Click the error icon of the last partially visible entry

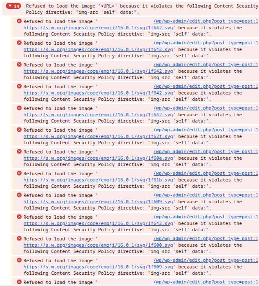[x=19, y=282]
